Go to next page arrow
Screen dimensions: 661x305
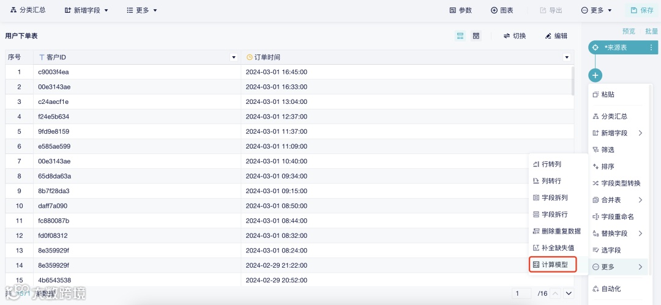point(569,293)
